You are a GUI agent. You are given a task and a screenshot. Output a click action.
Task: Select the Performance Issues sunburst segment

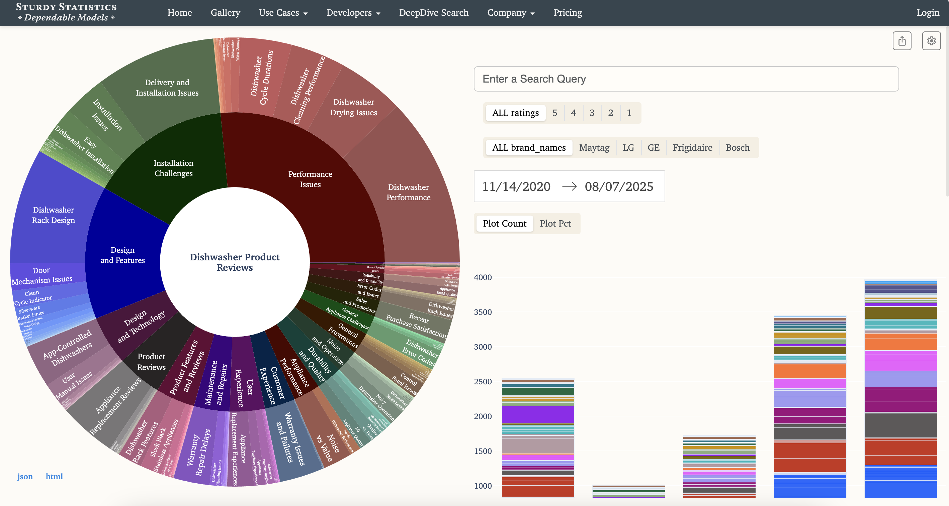[x=310, y=179]
